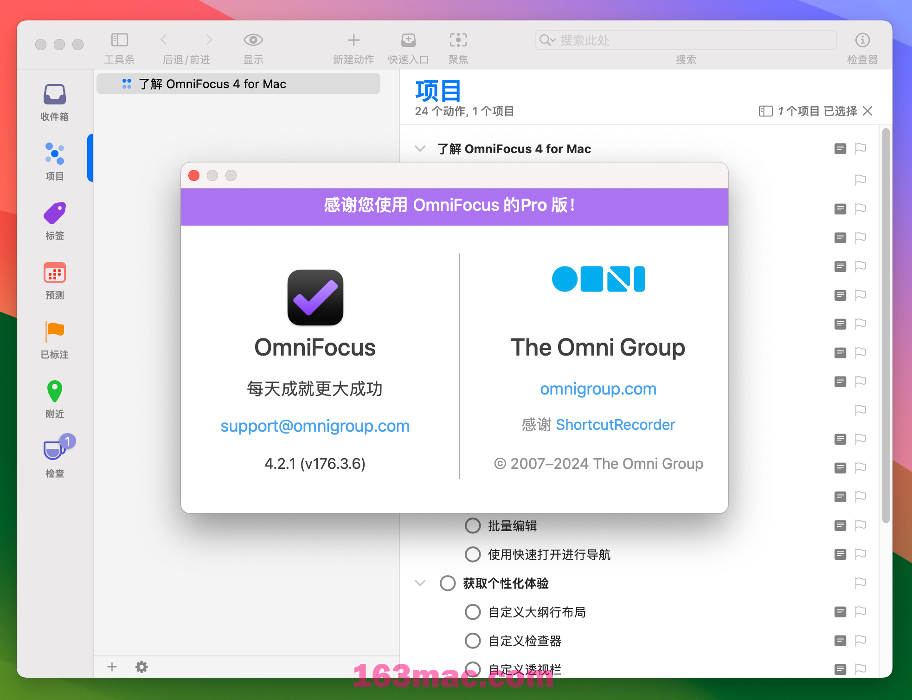This screenshot has width=912, height=700.
Task: Close the About OmniFocus window
Action: click(x=194, y=175)
